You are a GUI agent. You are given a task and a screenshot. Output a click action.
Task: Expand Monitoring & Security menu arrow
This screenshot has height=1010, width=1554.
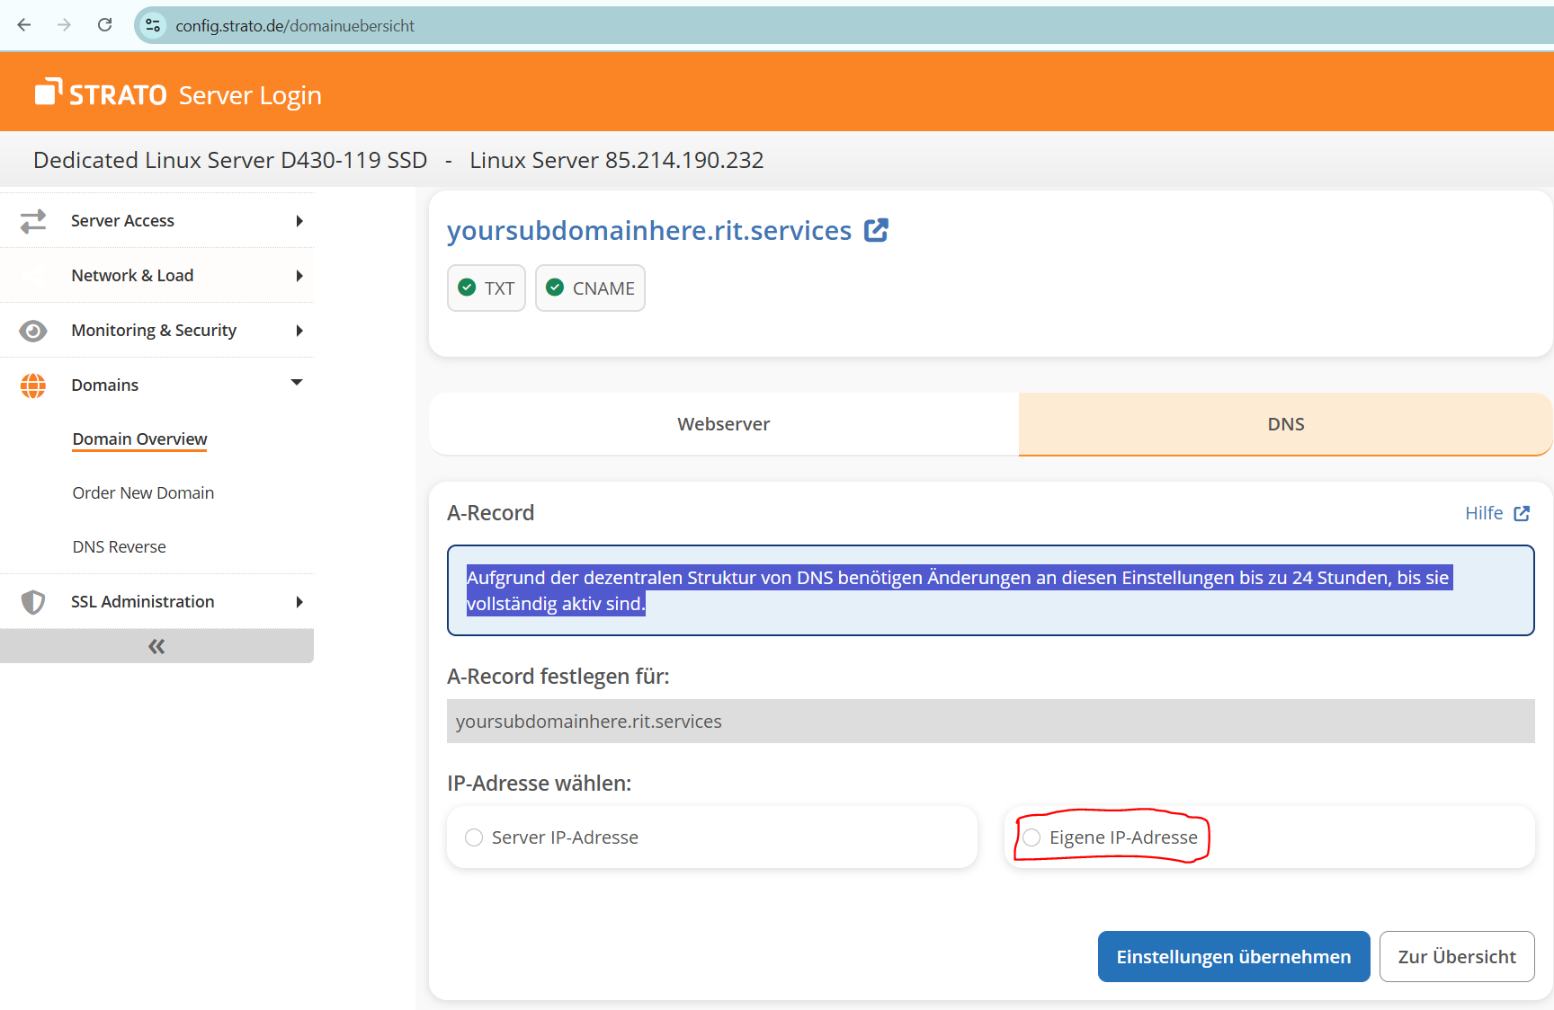coord(299,331)
